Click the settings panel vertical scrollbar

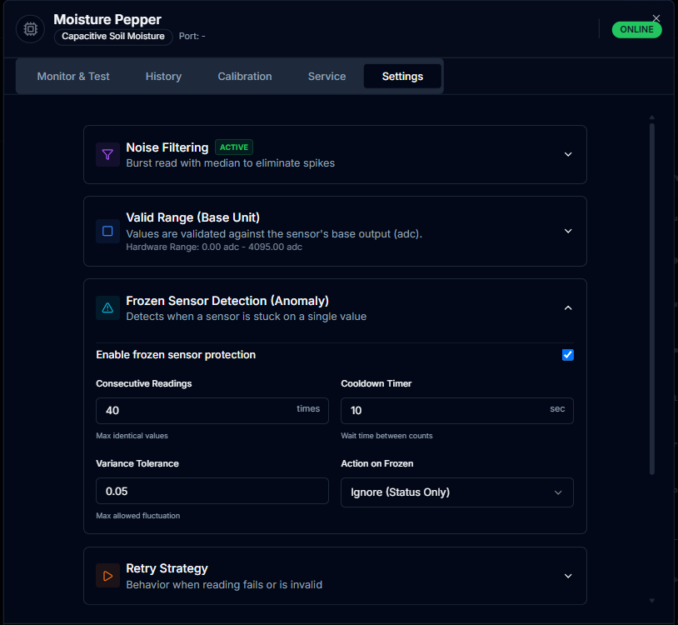[651, 299]
